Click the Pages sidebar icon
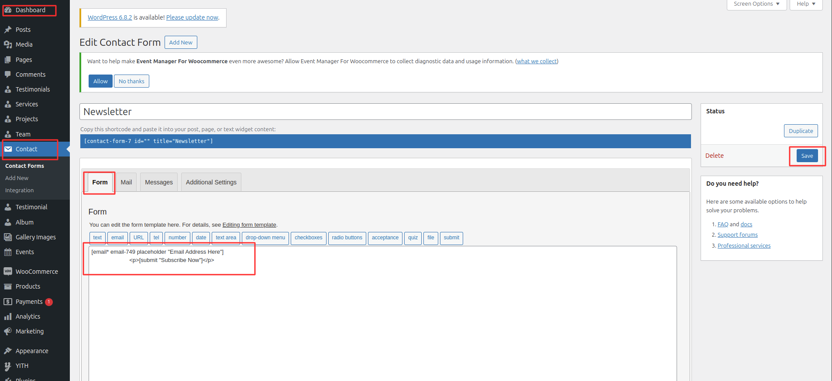 coord(8,60)
